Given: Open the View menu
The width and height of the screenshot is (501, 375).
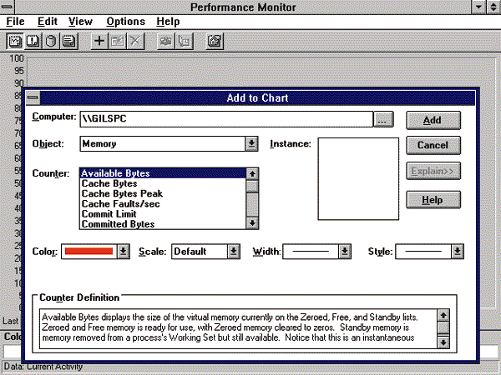Looking at the screenshot, I should point(80,22).
